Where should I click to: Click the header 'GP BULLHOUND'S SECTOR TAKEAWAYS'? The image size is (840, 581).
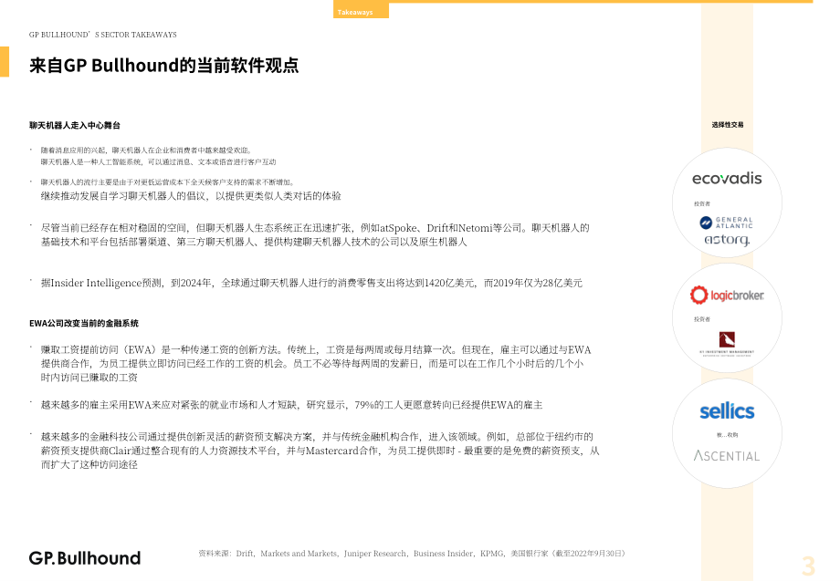pyautogui.click(x=103, y=35)
